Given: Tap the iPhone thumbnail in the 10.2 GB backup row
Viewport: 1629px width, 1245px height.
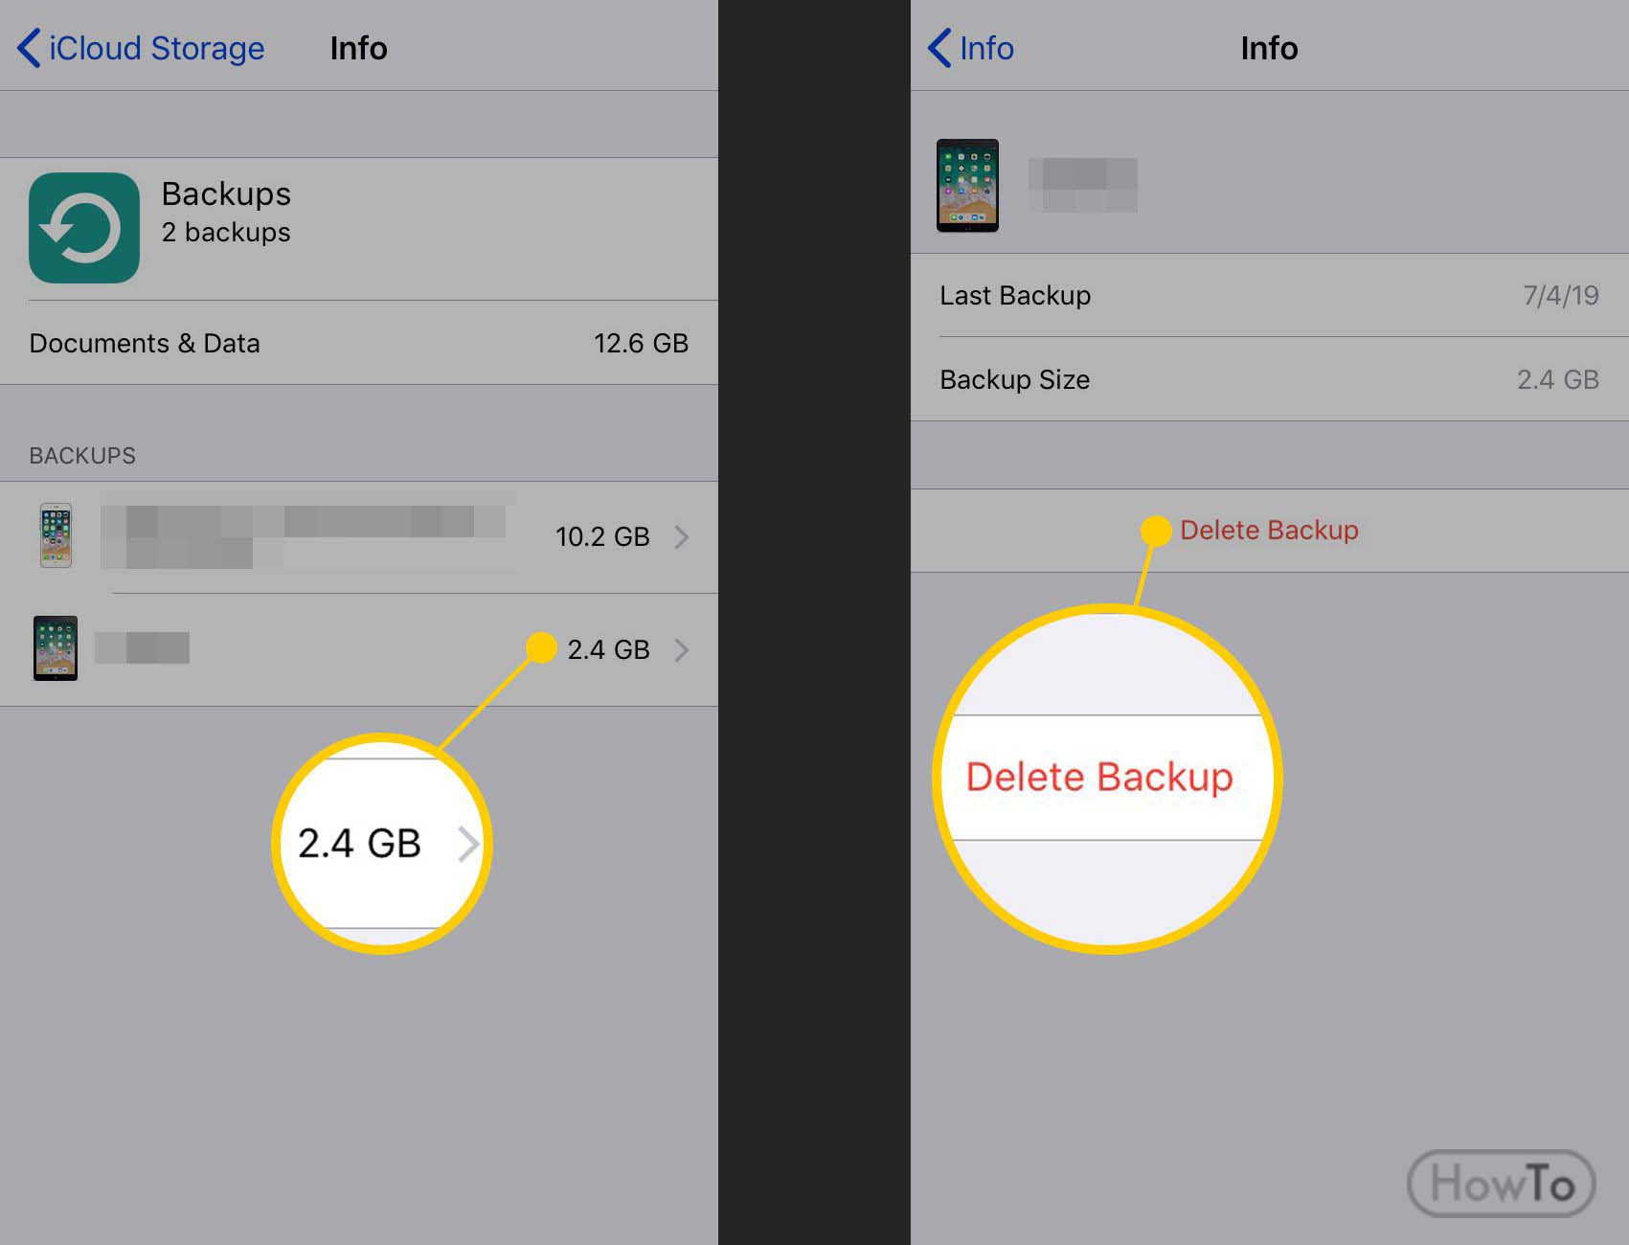Looking at the screenshot, I should coord(56,535).
